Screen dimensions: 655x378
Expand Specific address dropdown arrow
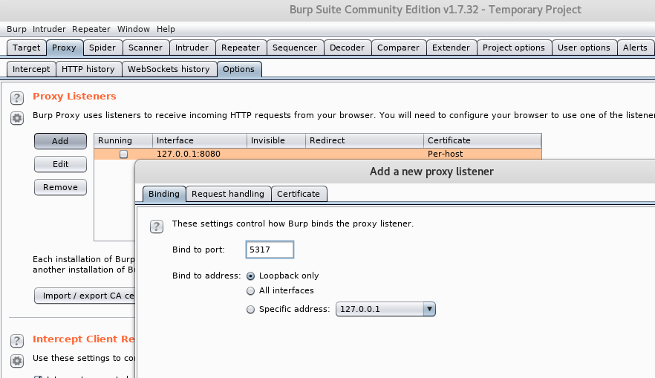[x=429, y=309]
